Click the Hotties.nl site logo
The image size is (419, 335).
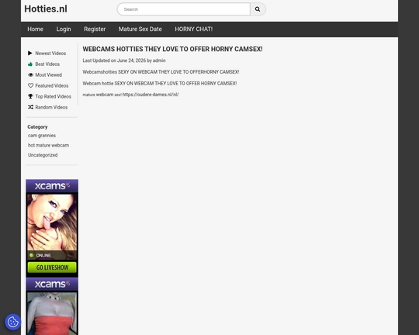[x=46, y=9]
